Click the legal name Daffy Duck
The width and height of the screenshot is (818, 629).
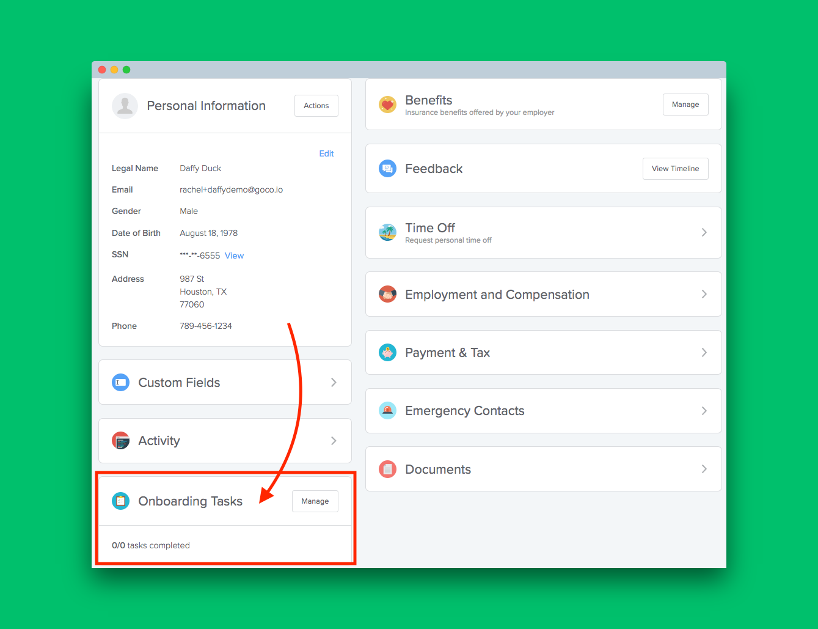coord(200,168)
